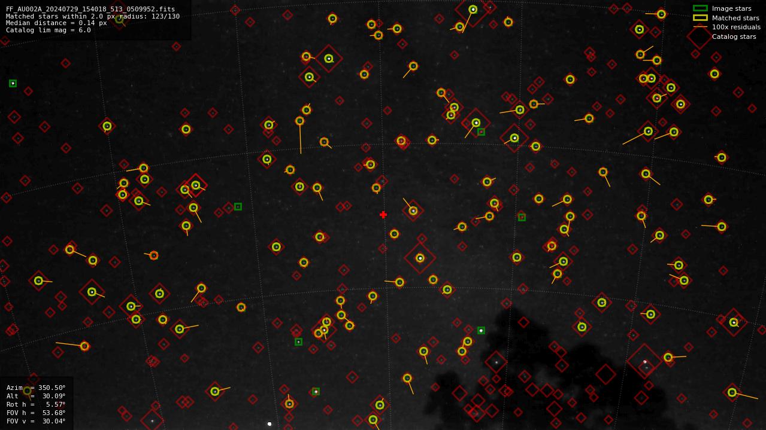Click the 'Matched stars' legend label
766x430 pixels.
coord(735,18)
